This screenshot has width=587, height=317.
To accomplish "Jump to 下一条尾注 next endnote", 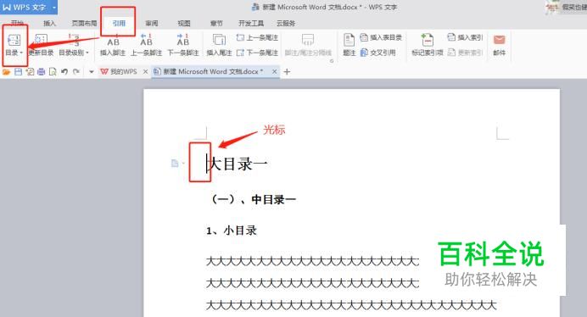I will coord(257,53).
